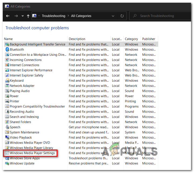Click the Printer troubleshooter icon
Viewport: 194px width, 173px height.
(7, 101)
